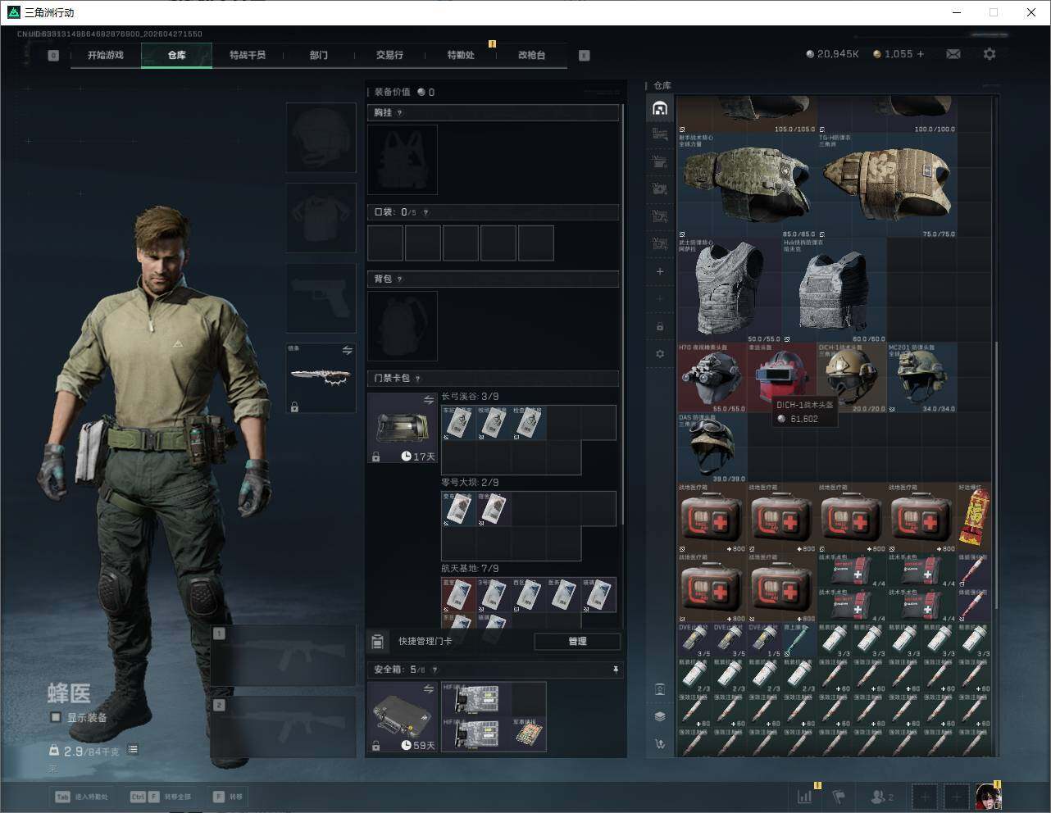The height and width of the screenshot is (813, 1051).
Task: Select the red firecracker item
Action: pyautogui.click(x=975, y=517)
